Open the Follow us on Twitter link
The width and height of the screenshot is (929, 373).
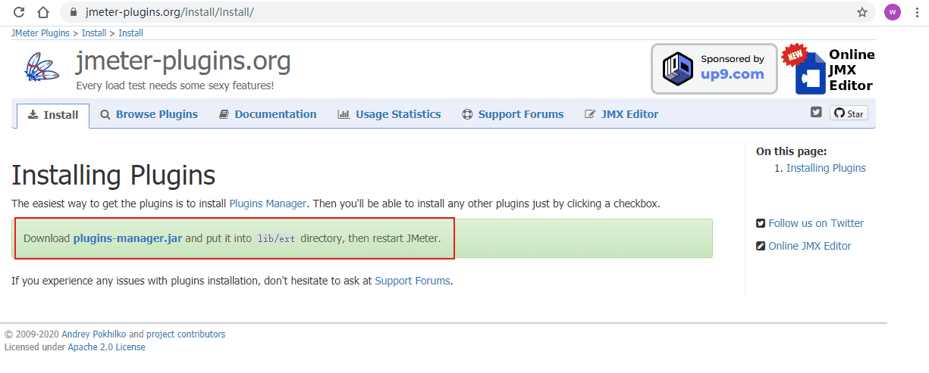pyautogui.click(x=816, y=223)
